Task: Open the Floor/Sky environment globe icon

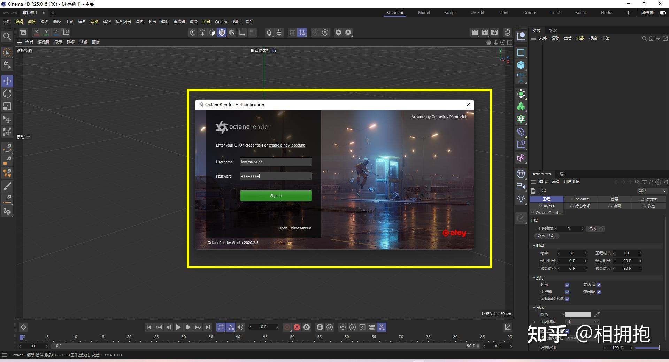Action: [x=521, y=174]
